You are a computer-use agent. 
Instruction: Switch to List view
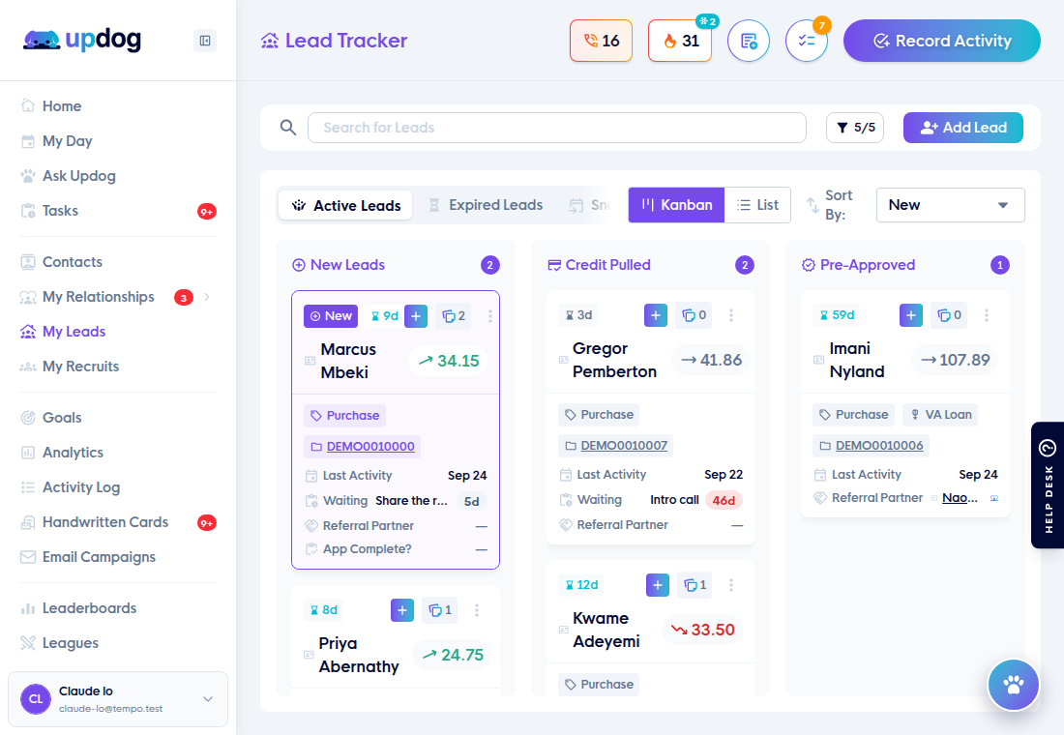pyautogui.click(x=757, y=205)
